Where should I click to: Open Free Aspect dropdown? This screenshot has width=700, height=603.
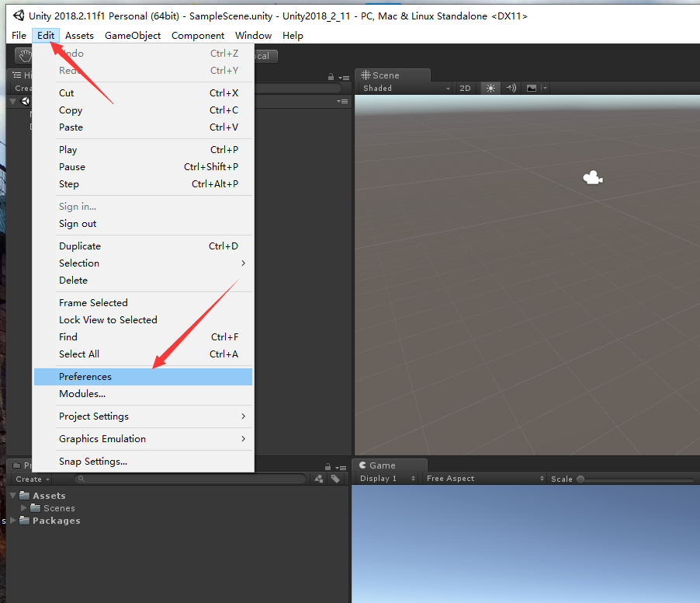(x=485, y=479)
